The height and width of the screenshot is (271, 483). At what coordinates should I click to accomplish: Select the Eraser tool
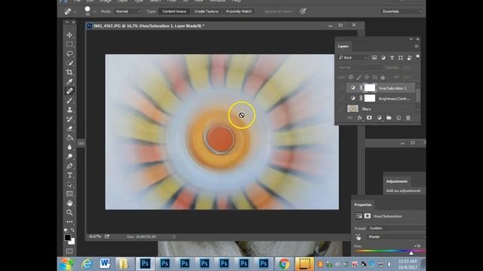click(69, 129)
